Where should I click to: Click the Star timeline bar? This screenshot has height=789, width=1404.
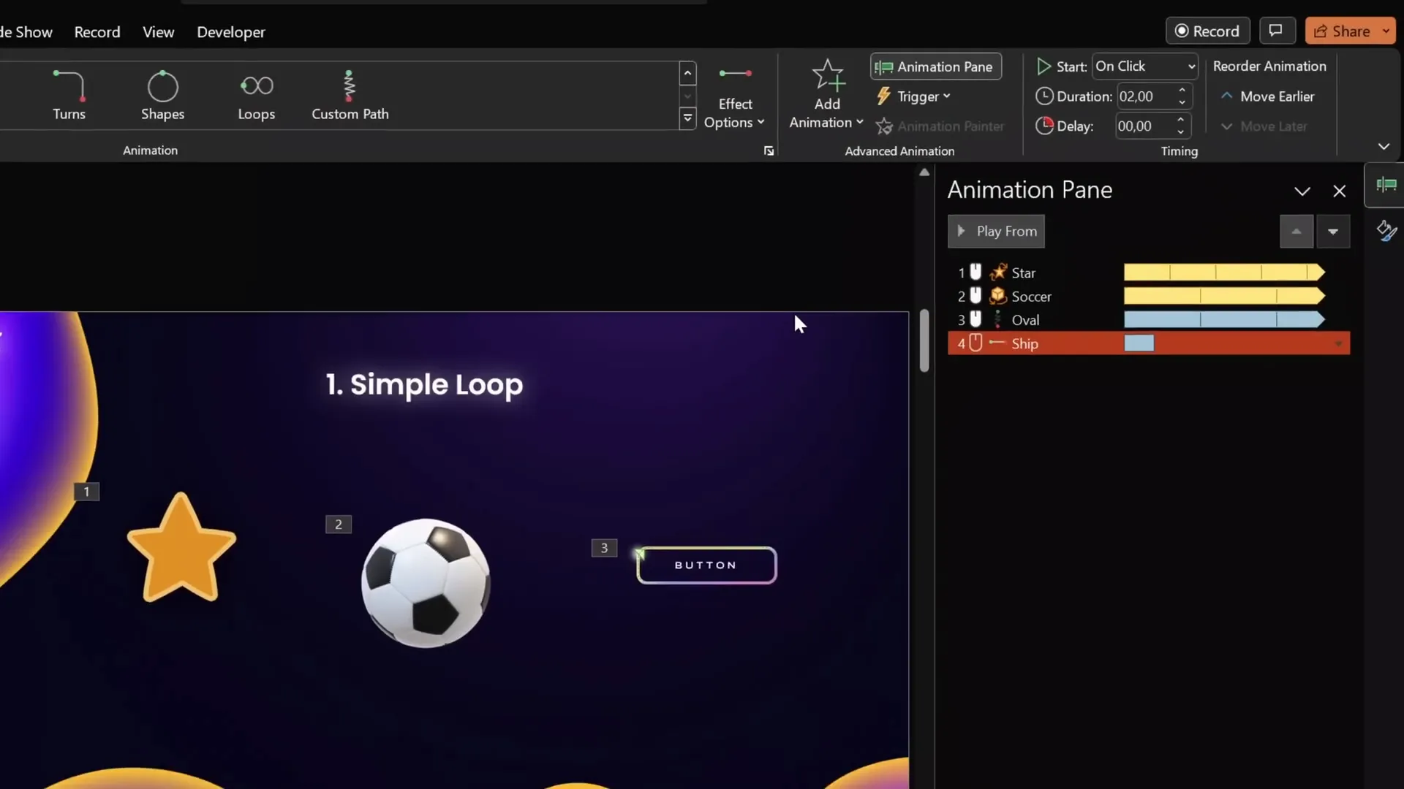tap(1224, 272)
